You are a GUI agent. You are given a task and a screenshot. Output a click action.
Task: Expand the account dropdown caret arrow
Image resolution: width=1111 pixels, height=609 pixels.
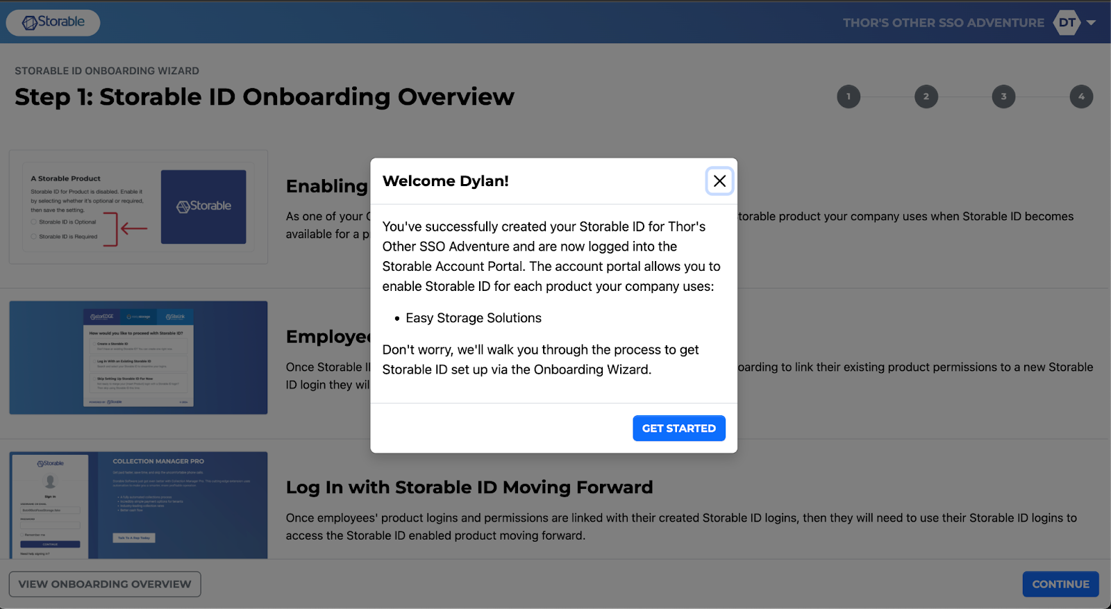[1091, 23]
